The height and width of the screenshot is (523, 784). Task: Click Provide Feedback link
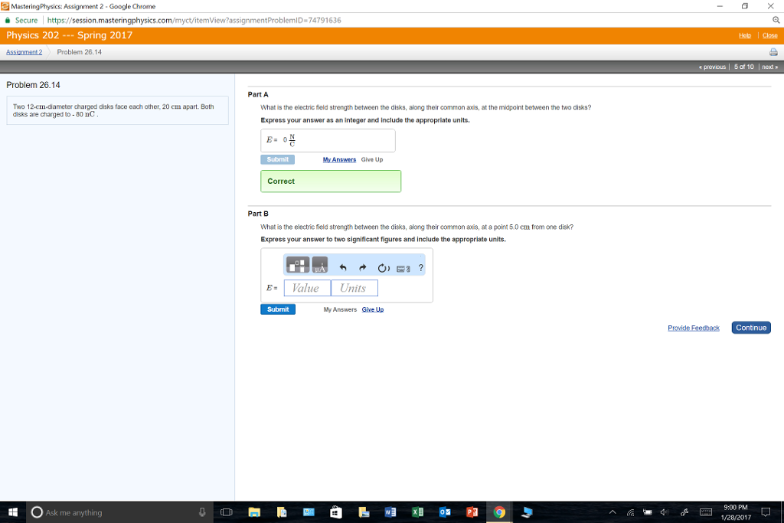coord(694,328)
